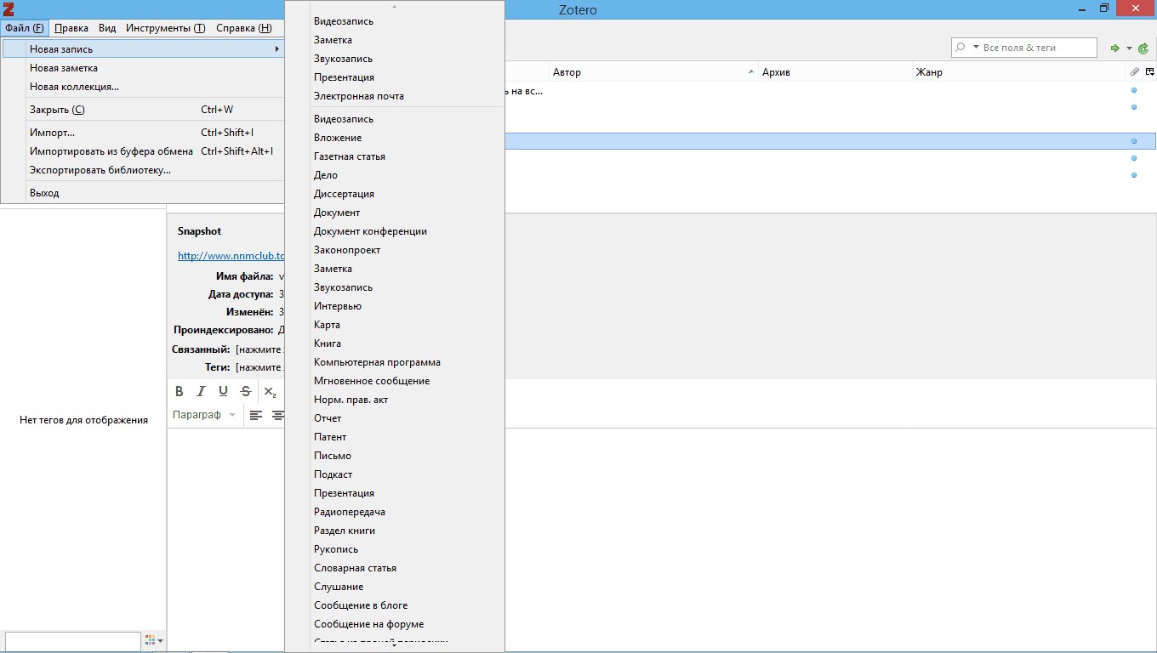Choose Новая заметка

coord(142,68)
